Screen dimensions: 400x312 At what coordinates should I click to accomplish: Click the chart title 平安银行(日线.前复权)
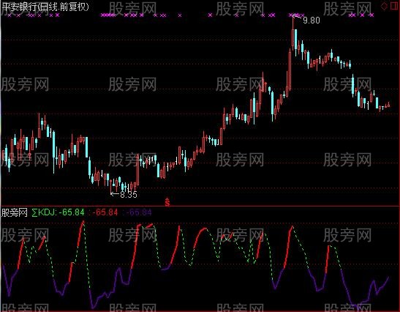(45, 7)
